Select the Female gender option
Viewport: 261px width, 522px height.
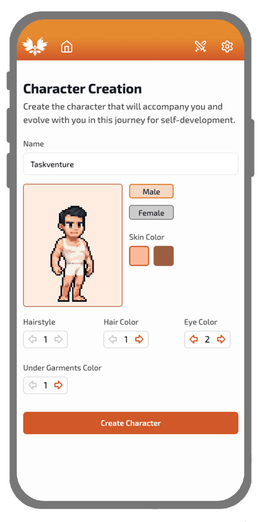coord(151,213)
